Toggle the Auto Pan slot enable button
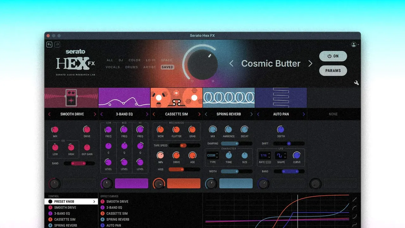Viewport: 405px width, 228px height. [288, 183]
